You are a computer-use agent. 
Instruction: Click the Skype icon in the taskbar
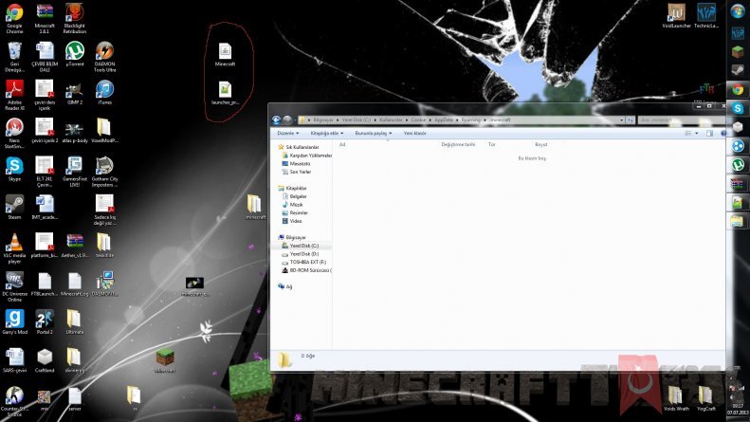click(738, 108)
